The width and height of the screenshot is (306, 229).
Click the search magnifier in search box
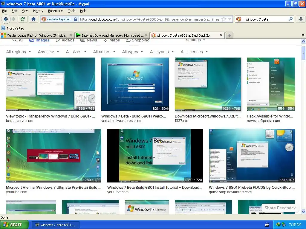tap(290, 19)
